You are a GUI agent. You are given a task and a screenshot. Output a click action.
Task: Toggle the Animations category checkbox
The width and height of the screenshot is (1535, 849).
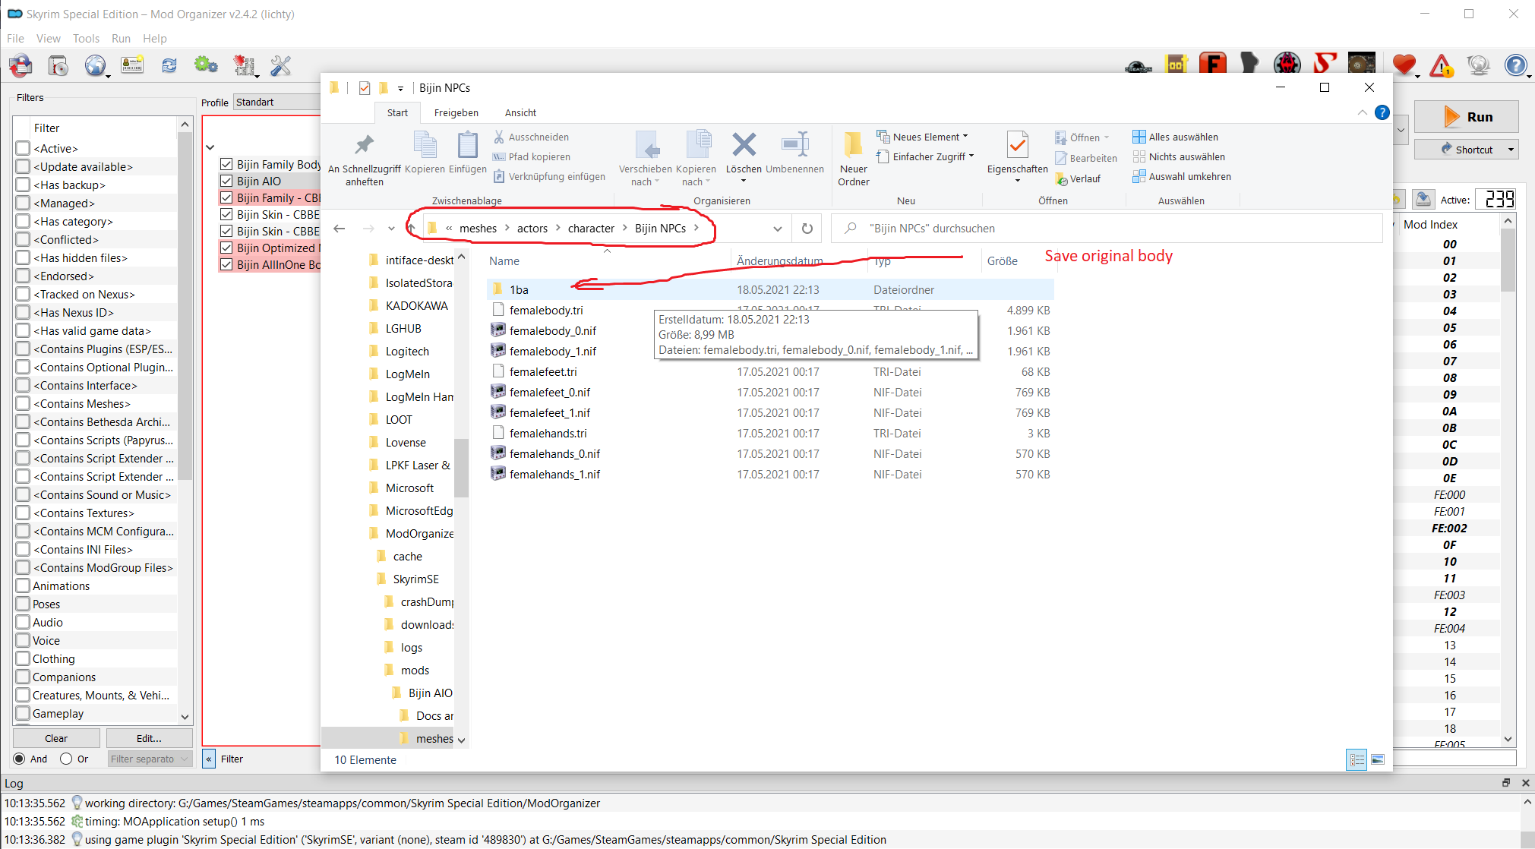pos(23,585)
